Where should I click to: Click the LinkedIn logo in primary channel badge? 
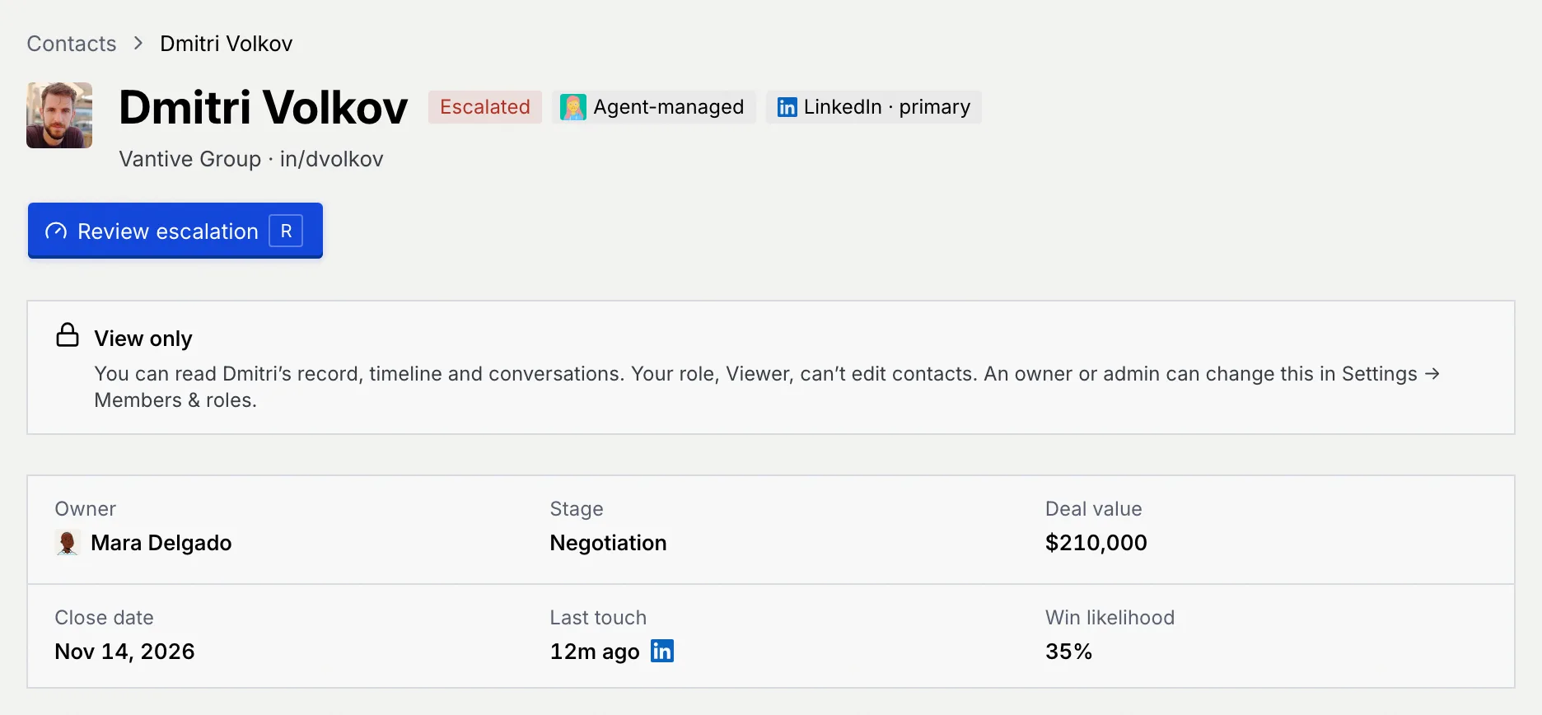(x=787, y=107)
